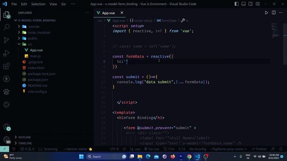Show more menu items ellipsis
The image size is (287, 161).
point(73,4)
